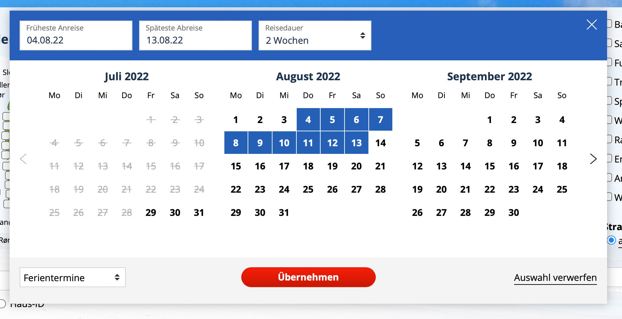Click the Früheste Anreise date field
Screen dimensions: 622x319
tap(76, 35)
